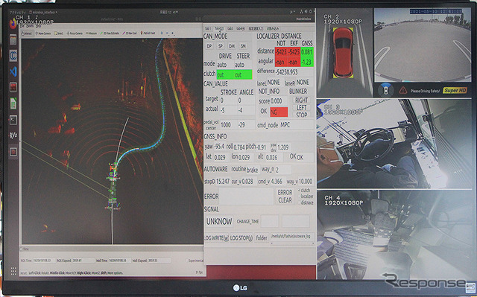Choose the Measure tool in RViz toolbar

tap(91, 33)
